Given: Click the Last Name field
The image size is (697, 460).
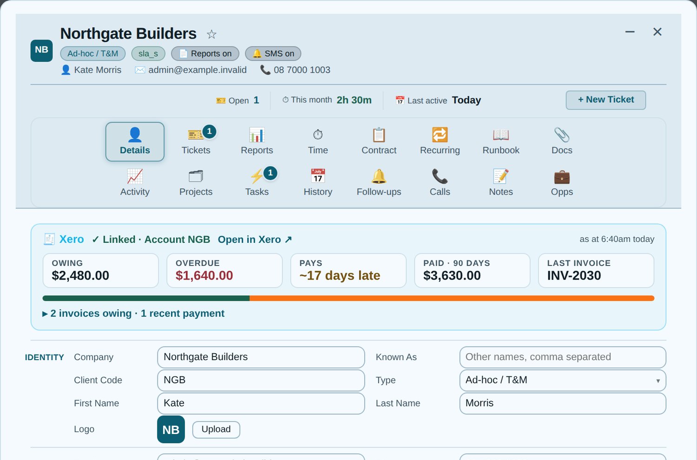Looking at the screenshot, I should point(563,403).
